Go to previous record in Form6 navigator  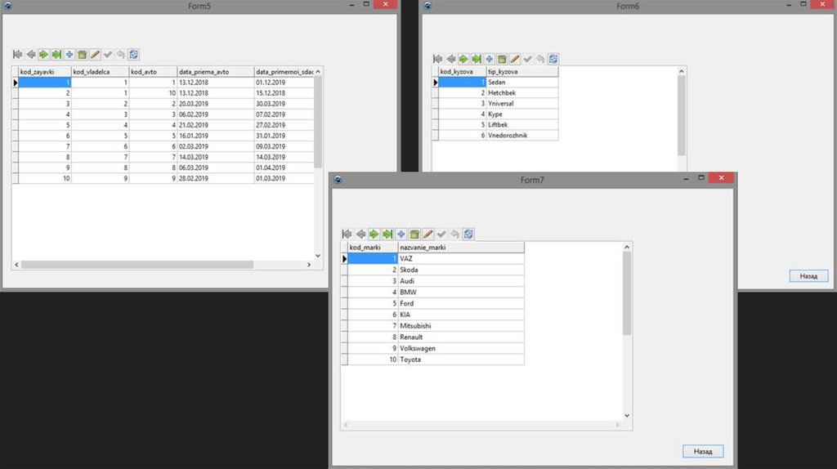point(450,59)
